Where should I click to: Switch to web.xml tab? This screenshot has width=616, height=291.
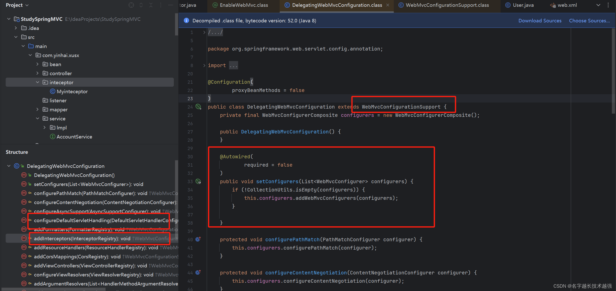pyautogui.click(x=564, y=5)
